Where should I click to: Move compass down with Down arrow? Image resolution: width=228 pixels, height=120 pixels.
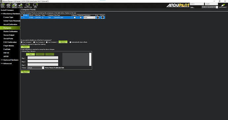[103, 18]
